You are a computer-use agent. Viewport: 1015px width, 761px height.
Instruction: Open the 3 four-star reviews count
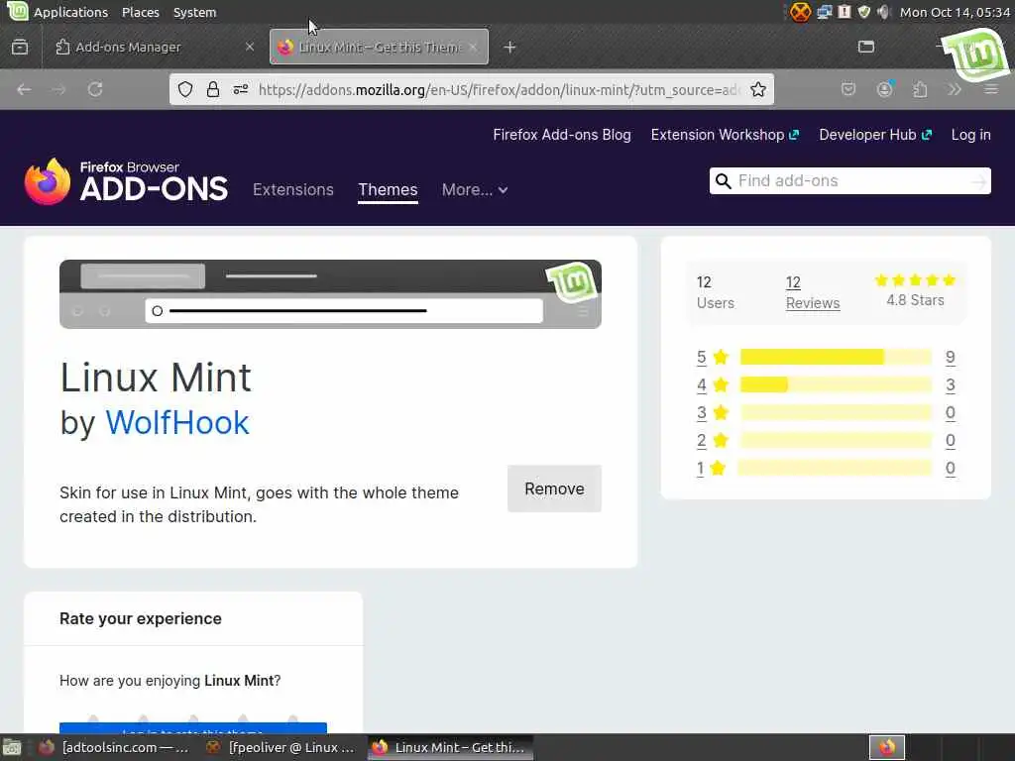tap(951, 385)
